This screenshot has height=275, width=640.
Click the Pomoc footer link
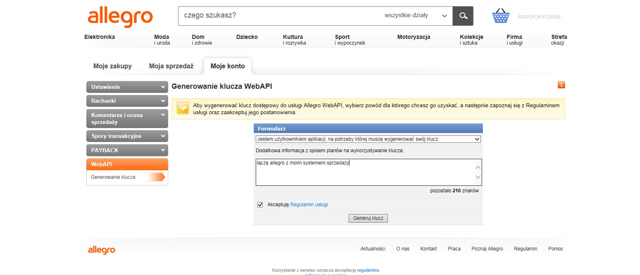coord(556,249)
